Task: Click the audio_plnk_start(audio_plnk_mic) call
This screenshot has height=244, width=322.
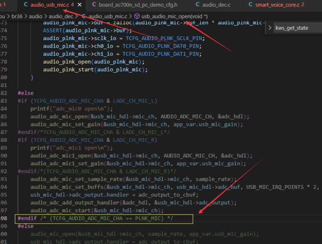Action: [95, 70]
